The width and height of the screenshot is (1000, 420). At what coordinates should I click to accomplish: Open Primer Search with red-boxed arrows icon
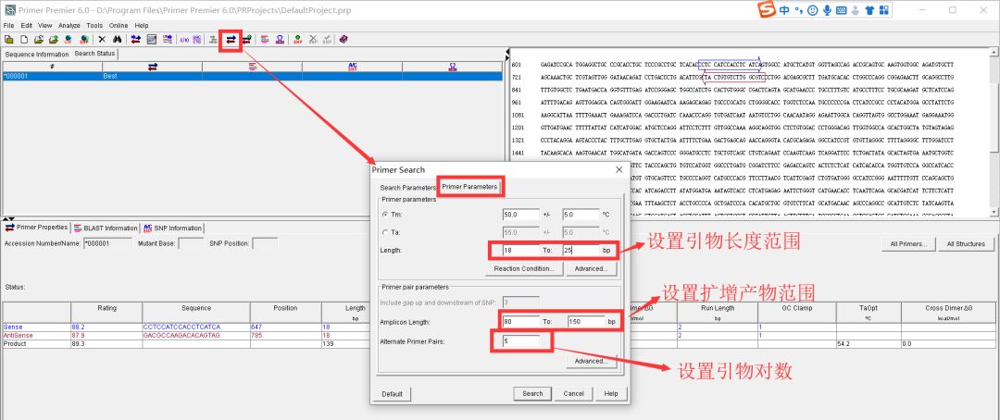click(x=231, y=40)
